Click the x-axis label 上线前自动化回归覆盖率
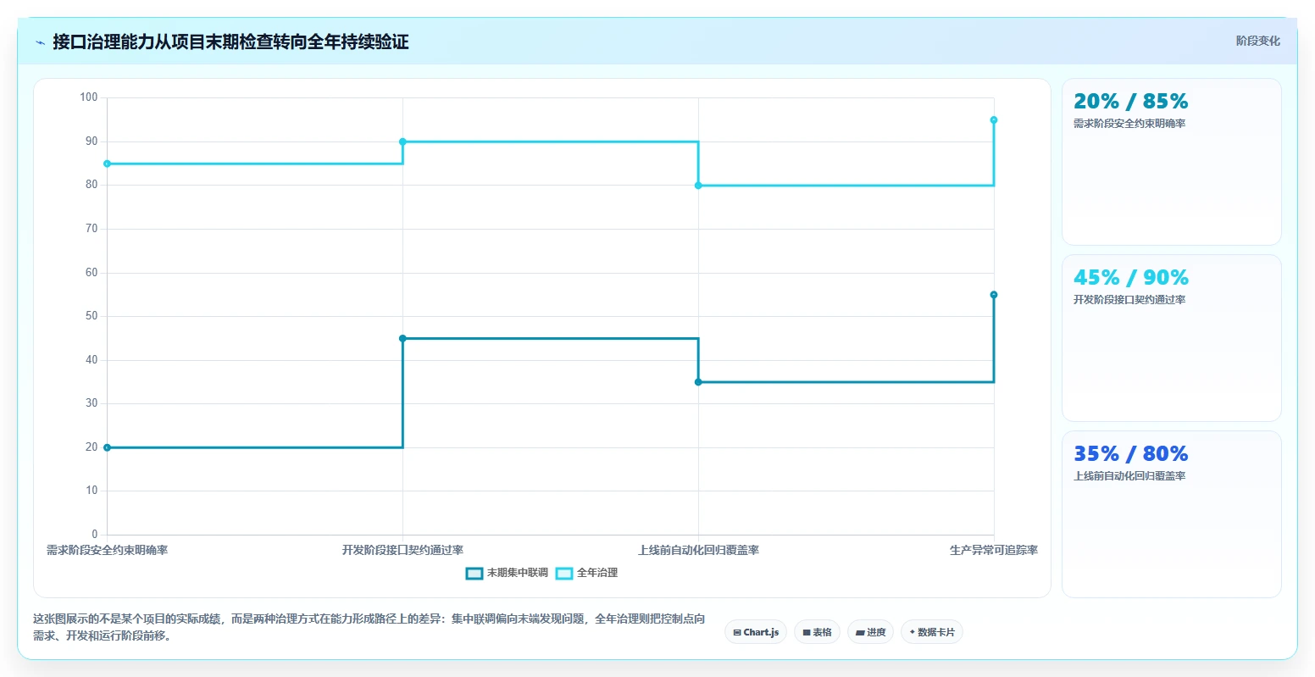This screenshot has height=677, width=1315. click(x=698, y=550)
